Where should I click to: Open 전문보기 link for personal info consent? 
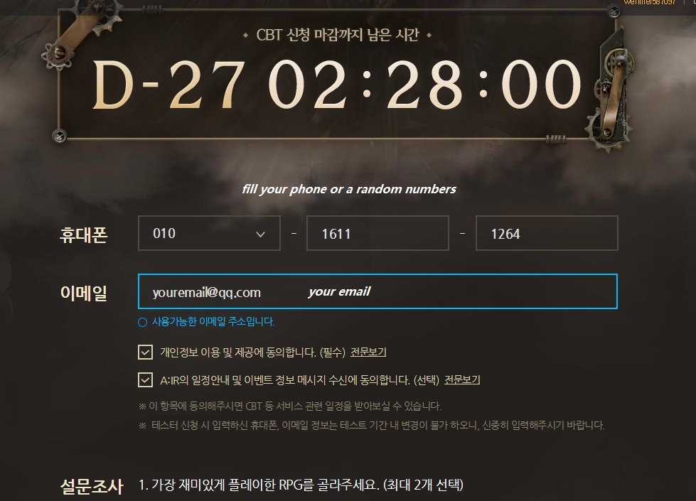(368, 352)
